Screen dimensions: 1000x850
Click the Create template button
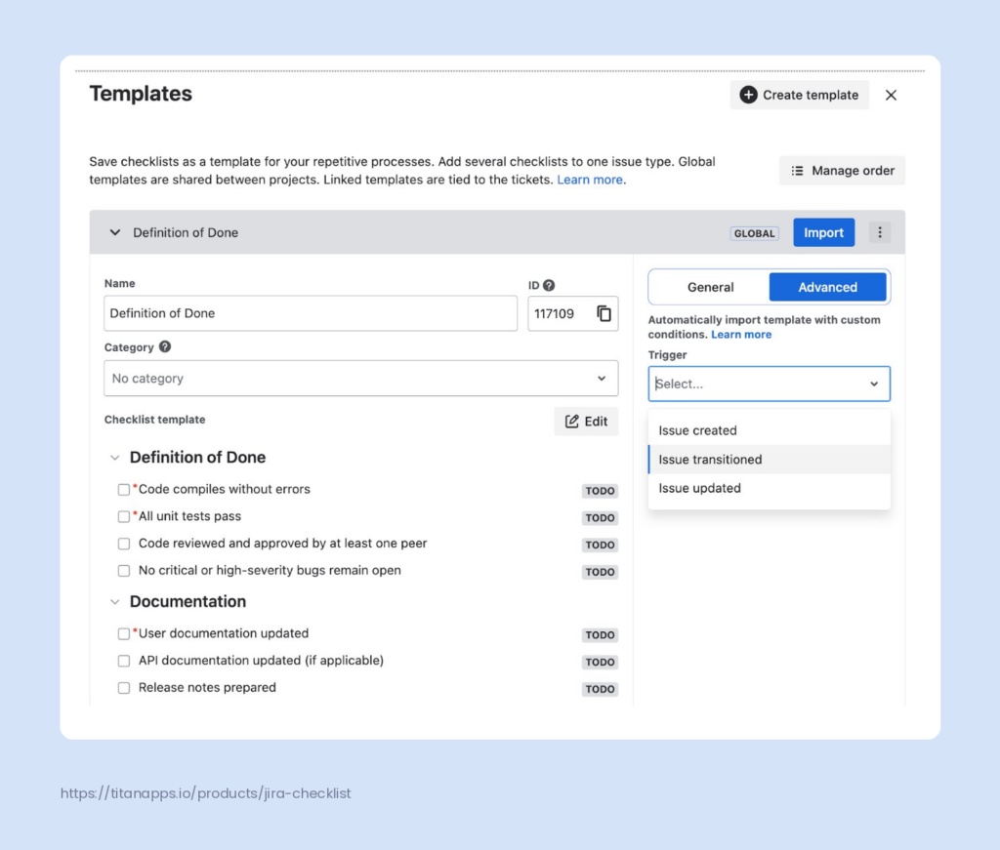point(799,95)
